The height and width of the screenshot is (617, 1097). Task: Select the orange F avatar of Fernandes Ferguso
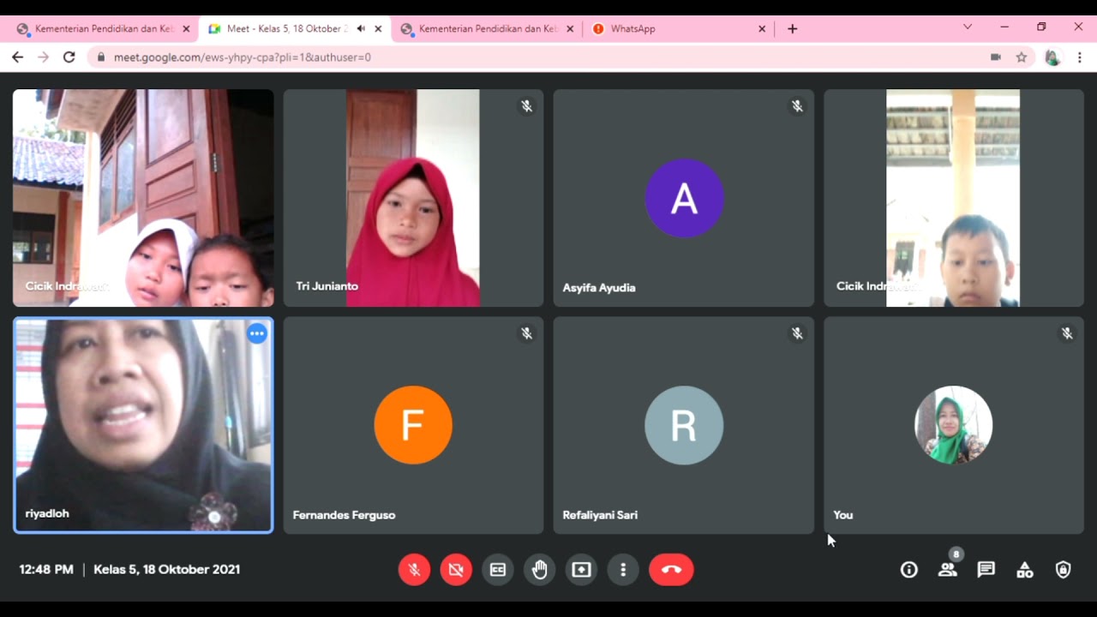coord(413,425)
